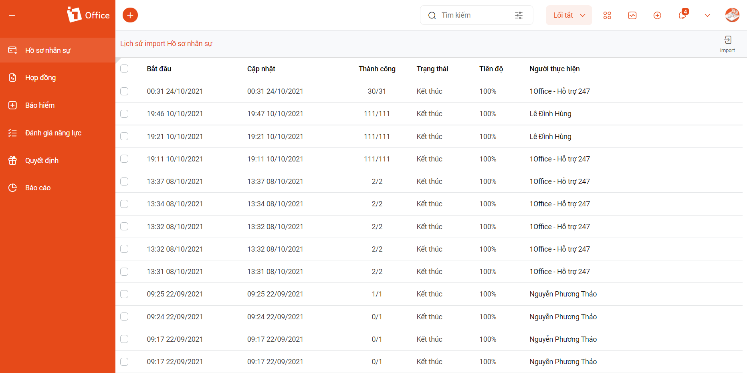
Task: Click the hamburger menu icon in the sidebar
Action: coord(14,15)
